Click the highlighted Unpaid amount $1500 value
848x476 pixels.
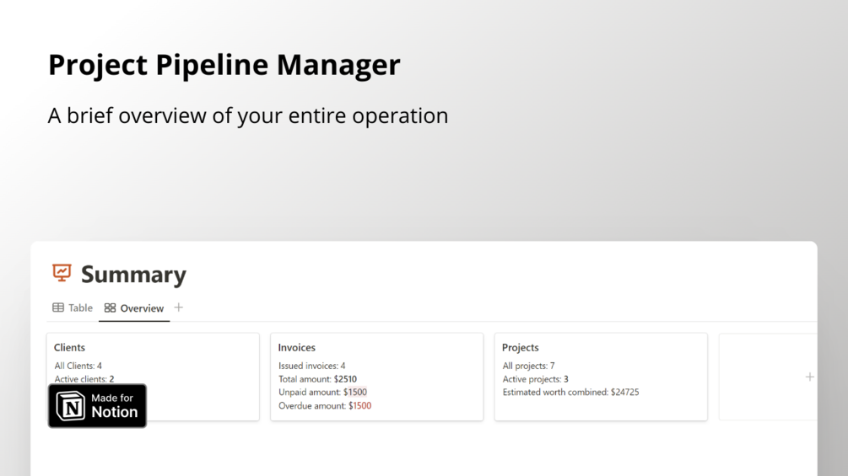point(355,393)
